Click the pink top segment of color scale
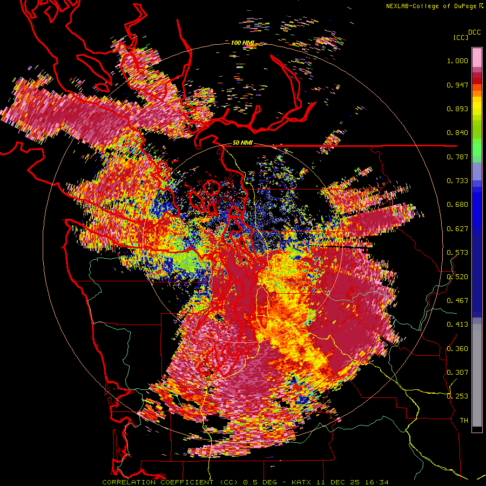This screenshot has width=486, height=486. point(477,57)
